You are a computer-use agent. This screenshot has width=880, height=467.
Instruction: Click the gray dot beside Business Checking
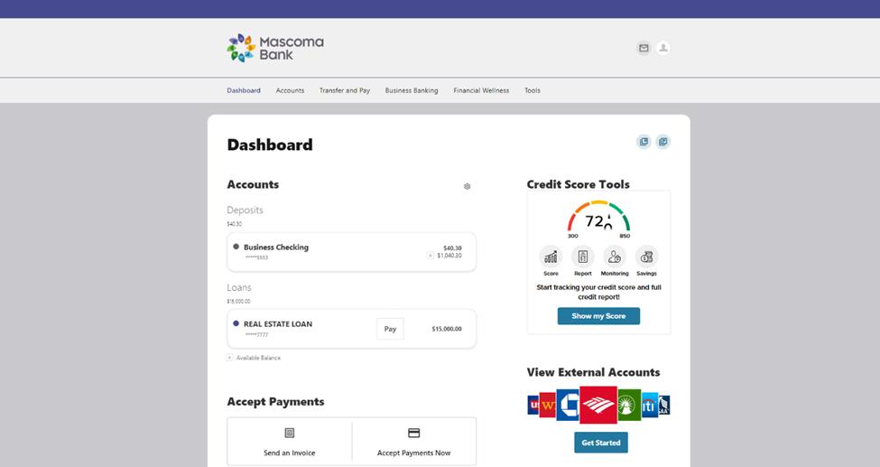tap(236, 247)
